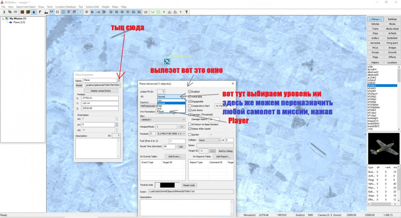Open the Skin default dropdown
The width and height of the screenshot is (401, 218).
162,119
